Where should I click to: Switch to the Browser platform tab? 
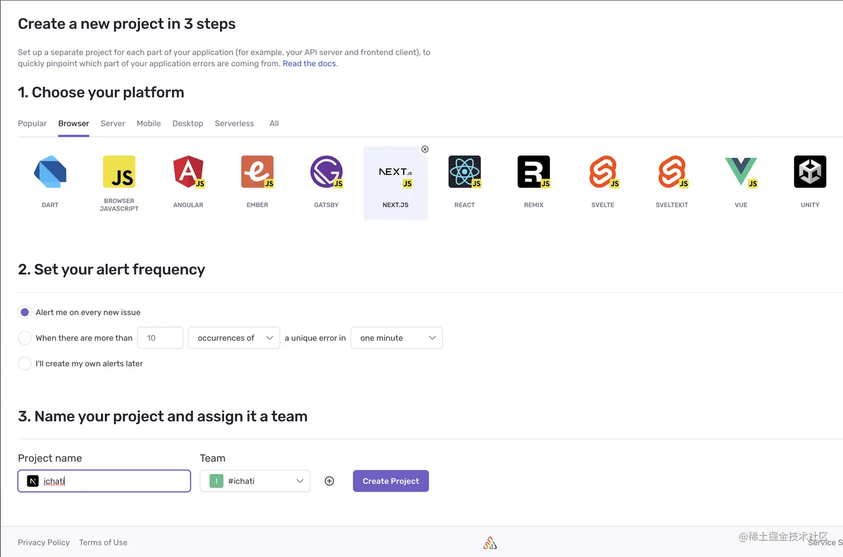(74, 123)
